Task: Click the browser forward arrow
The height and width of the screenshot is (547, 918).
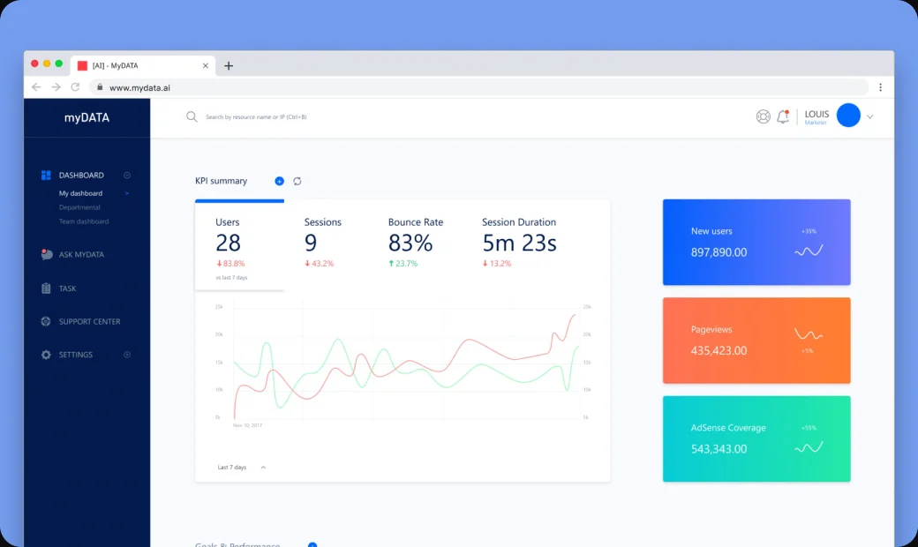Action: 56,87
